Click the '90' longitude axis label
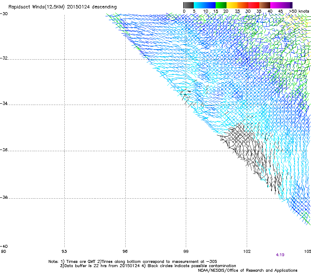This screenshot has width=311, height=273. [x=3, y=252]
